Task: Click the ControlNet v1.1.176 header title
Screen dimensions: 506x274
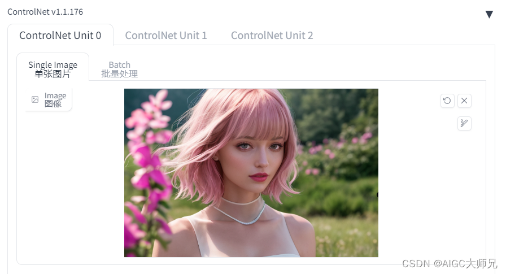Action: [x=45, y=12]
